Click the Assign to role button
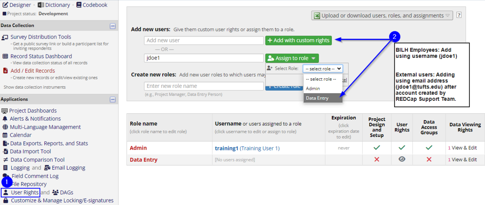This screenshot has width=485, height=205. click(x=292, y=58)
